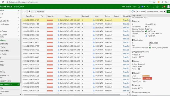
Task: Toggle the log details pane icon
Action: point(168,11)
